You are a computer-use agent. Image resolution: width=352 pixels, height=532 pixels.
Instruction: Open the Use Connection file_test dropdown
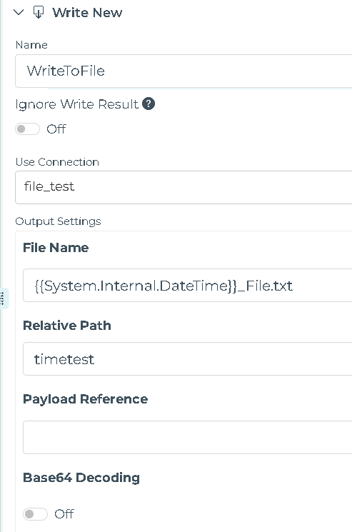(183, 187)
